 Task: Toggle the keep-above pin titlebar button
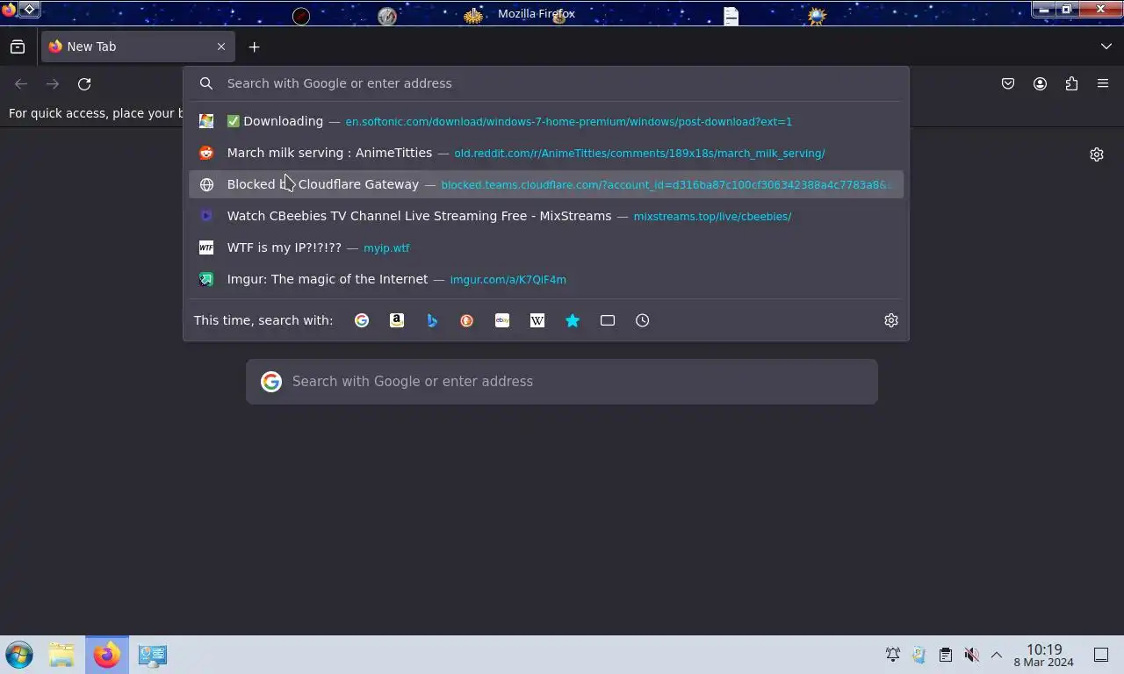pos(29,10)
